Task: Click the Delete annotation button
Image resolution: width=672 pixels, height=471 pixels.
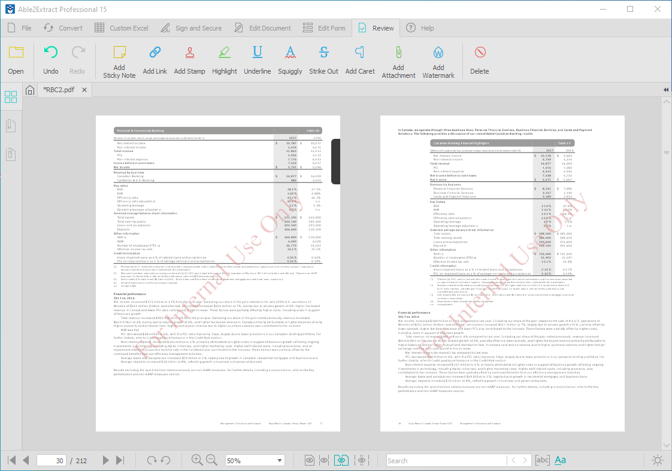Action: click(x=479, y=61)
